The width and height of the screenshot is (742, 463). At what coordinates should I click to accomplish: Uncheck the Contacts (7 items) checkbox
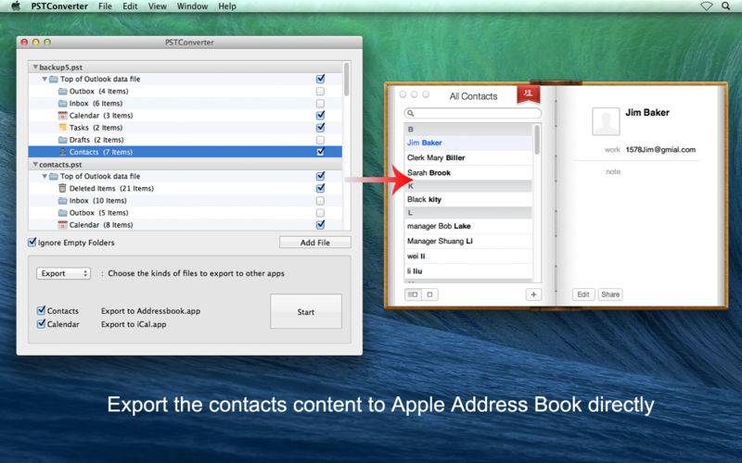(320, 152)
